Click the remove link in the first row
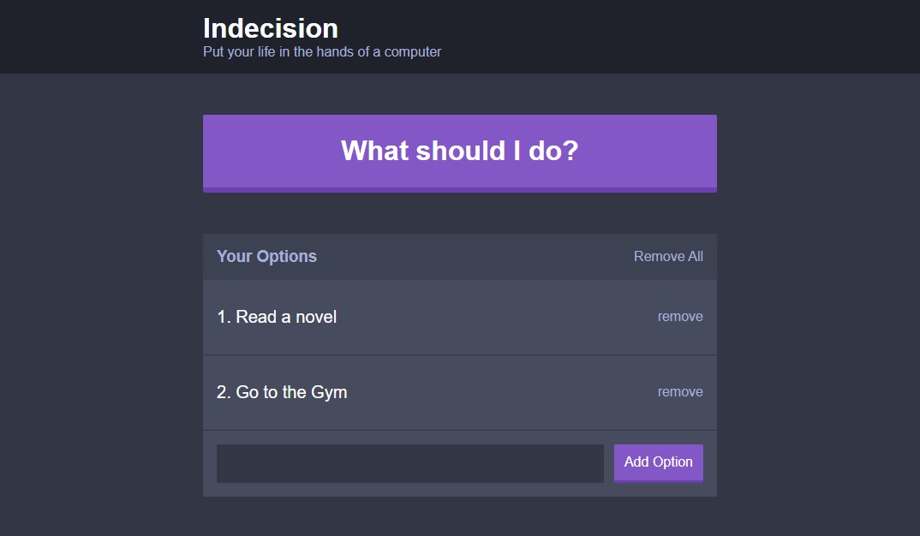Screen dimensions: 920x536 pos(680,317)
